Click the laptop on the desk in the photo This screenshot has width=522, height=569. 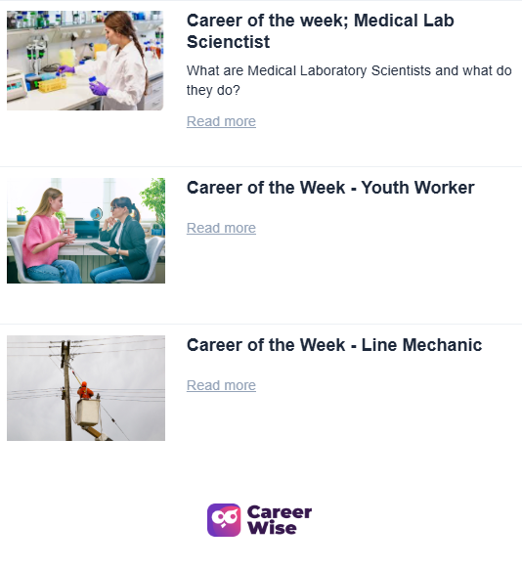[x=87, y=230]
